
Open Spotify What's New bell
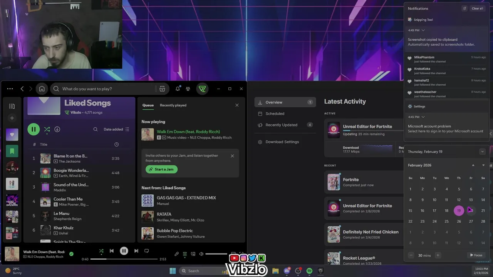(178, 89)
